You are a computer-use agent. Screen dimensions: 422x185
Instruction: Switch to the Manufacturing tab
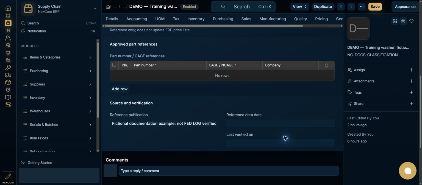click(x=273, y=19)
